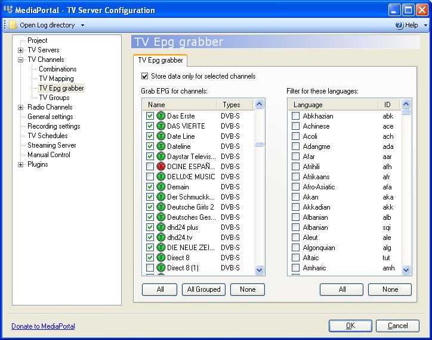This screenshot has height=340, width=432.
Task: Click the folder icon for Open Log directory
Action: click(x=13, y=25)
